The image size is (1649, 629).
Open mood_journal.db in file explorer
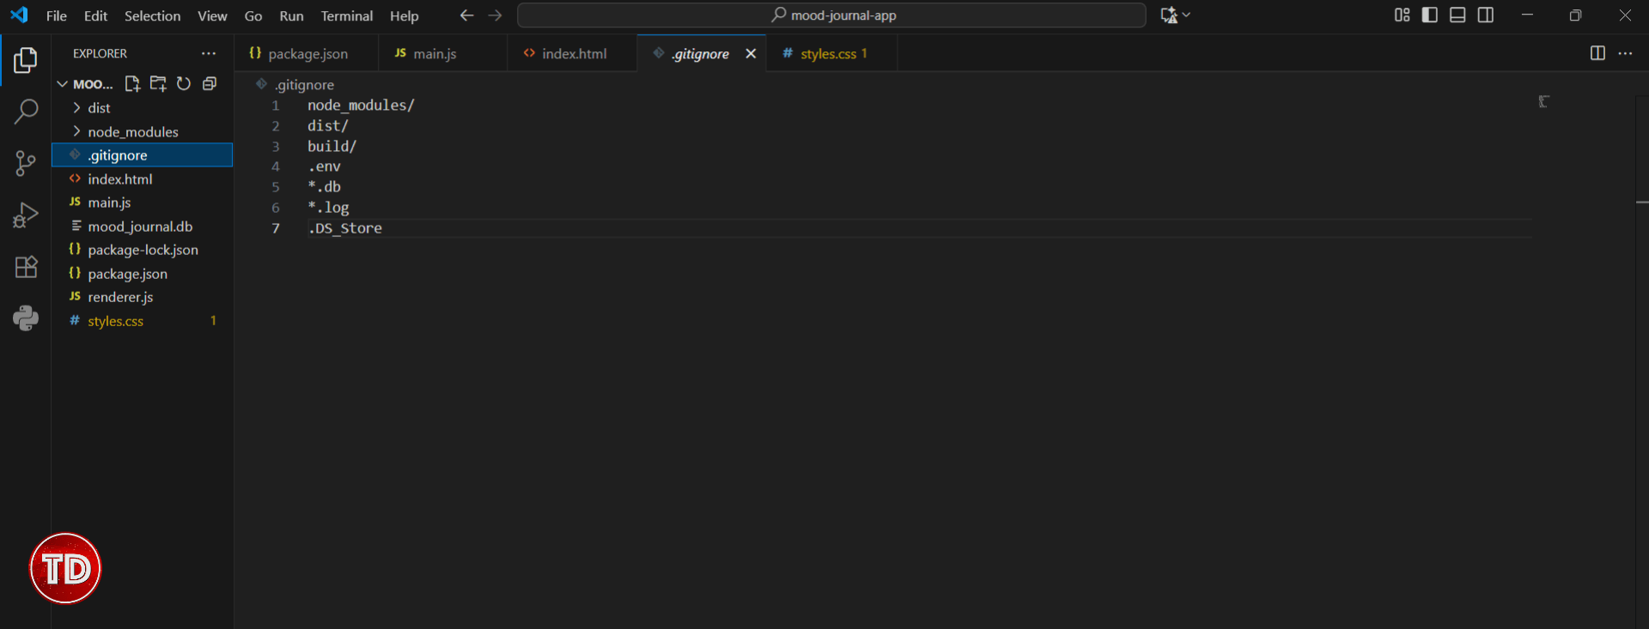(140, 227)
